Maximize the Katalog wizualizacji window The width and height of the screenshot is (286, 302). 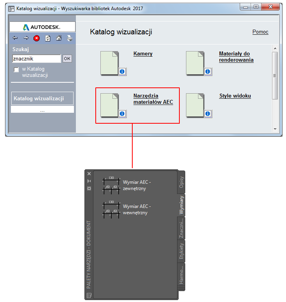click(x=256, y=7)
